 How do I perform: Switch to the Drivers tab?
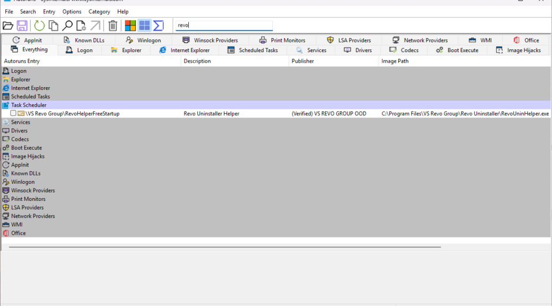(358, 50)
